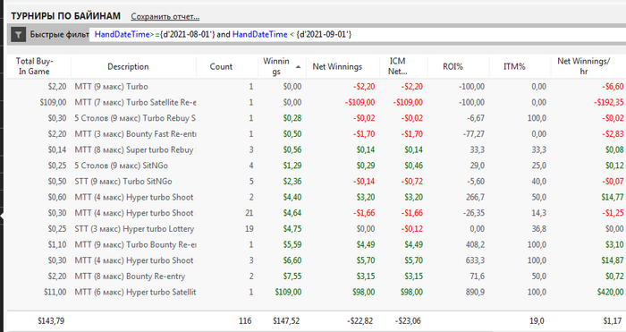
Task: Select row 'MTT (8 макс) Bounty Re-entry'
Action: pyautogui.click(x=317, y=276)
